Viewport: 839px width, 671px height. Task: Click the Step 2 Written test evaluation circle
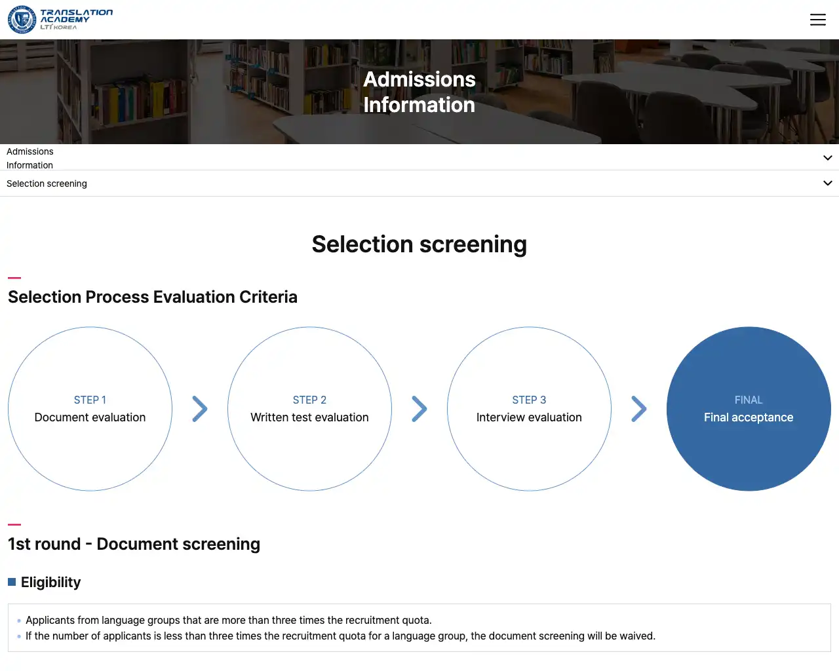click(x=309, y=409)
